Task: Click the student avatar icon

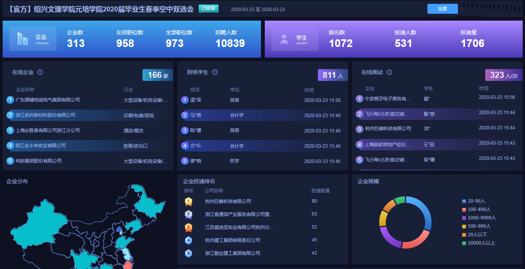Action: [284, 39]
